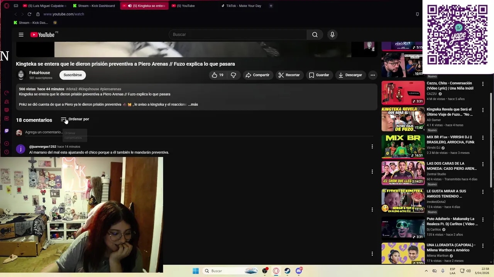Viewport: 494px width, 277px height.
Task: Download the video with Descargar
Action: [x=350, y=75]
